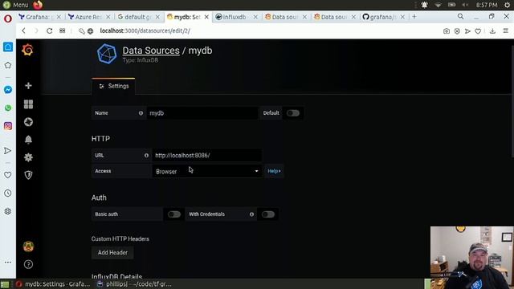The width and height of the screenshot is (514, 289).
Task: Open the flow send icon in Opera sidebar
Action: click(x=8, y=151)
